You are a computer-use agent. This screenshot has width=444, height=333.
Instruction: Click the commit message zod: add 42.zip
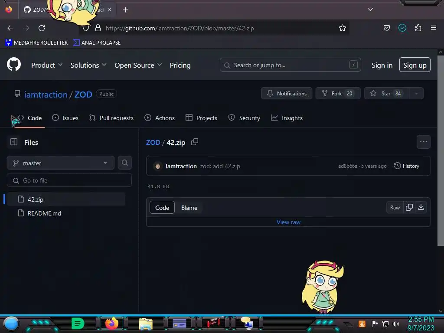[220, 166]
